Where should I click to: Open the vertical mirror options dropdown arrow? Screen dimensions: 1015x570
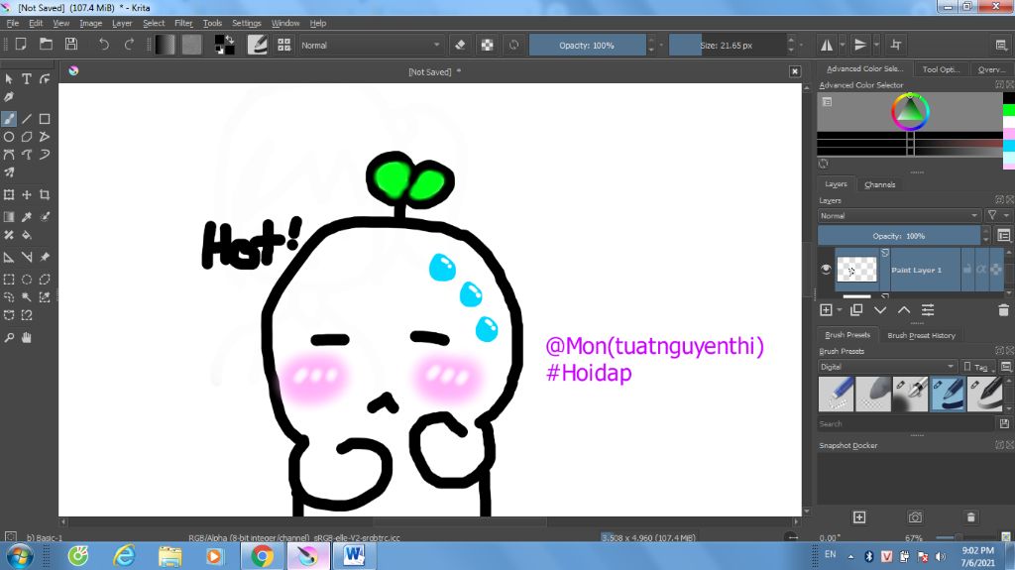[876, 45]
